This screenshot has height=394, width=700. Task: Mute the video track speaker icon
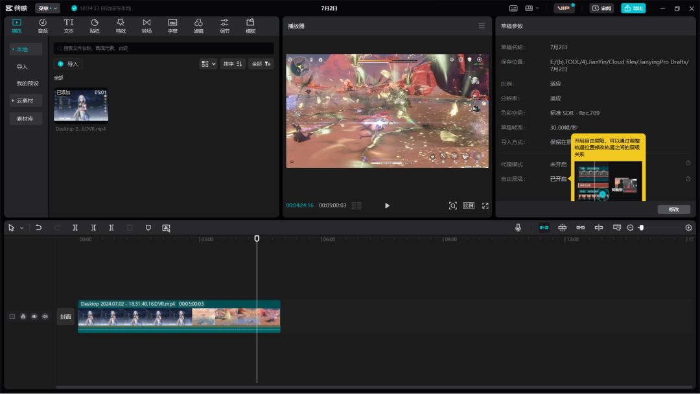pyautogui.click(x=45, y=316)
